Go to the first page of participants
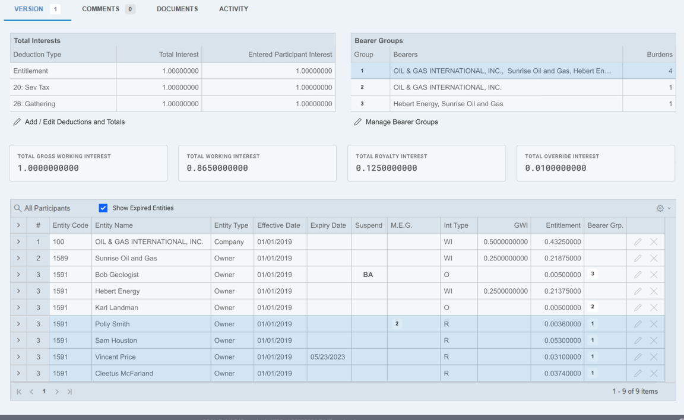This screenshot has width=684, height=420. coord(19,392)
